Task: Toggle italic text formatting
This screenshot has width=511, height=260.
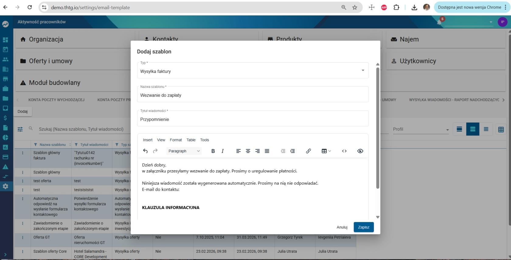Action: (x=223, y=151)
